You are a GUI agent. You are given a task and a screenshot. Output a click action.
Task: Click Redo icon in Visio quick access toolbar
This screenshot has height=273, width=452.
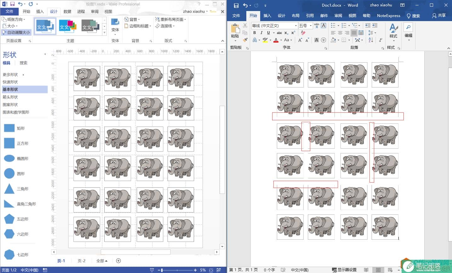(x=31, y=4)
